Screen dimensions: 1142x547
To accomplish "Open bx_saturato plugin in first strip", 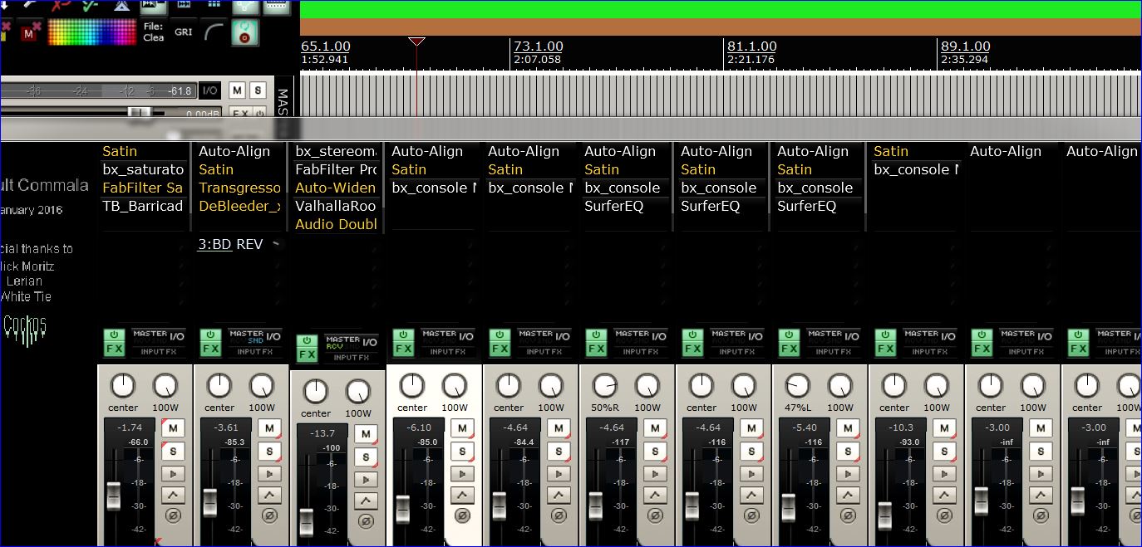I will coord(143,169).
